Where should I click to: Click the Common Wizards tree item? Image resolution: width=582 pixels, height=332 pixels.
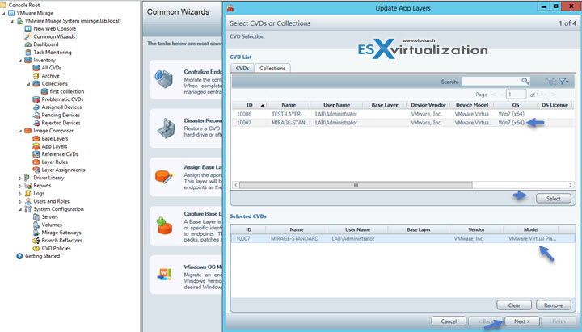pos(54,36)
